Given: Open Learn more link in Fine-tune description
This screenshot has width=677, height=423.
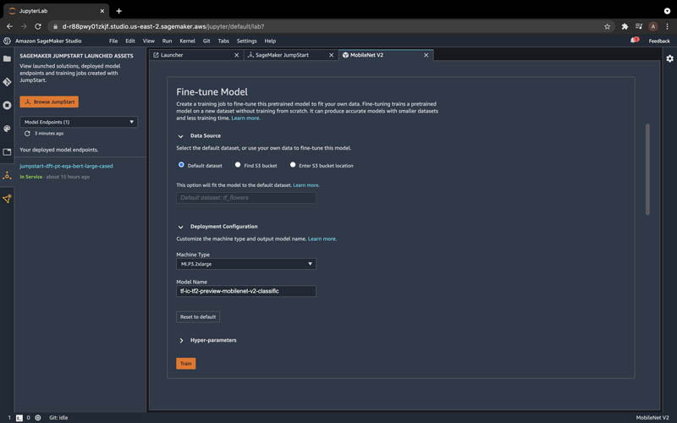Looking at the screenshot, I should pyautogui.click(x=245, y=118).
